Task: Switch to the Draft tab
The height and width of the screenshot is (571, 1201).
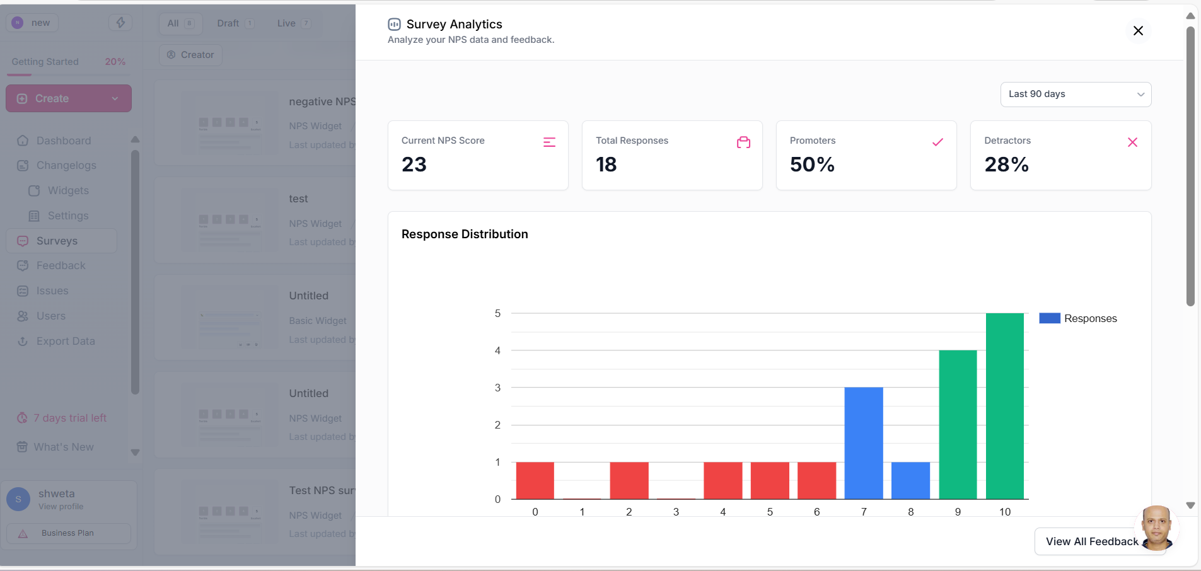Action: pyautogui.click(x=234, y=23)
